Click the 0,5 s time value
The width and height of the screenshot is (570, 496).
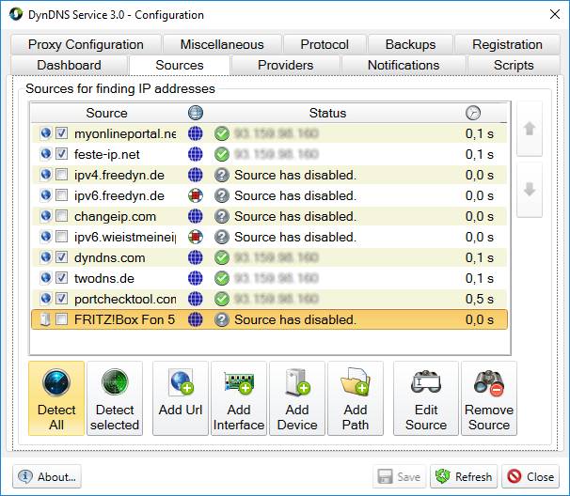480,300
